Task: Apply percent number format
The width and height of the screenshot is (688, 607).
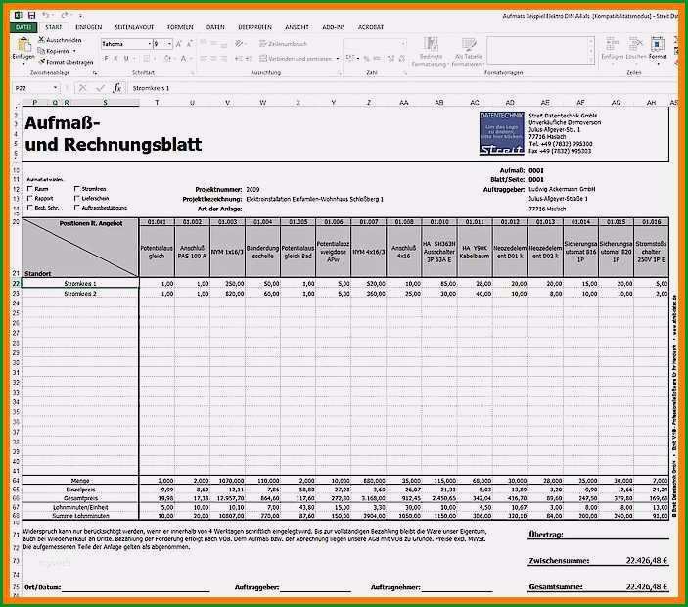Action: click(366, 59)
